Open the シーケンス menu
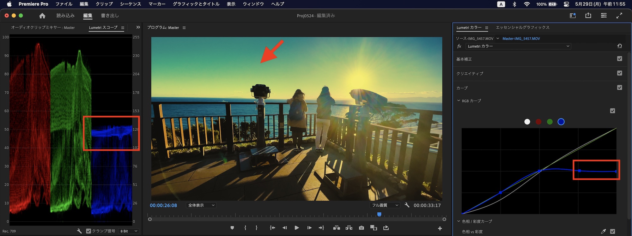This screenshot has height=236, width=632. tap(130, 4)
